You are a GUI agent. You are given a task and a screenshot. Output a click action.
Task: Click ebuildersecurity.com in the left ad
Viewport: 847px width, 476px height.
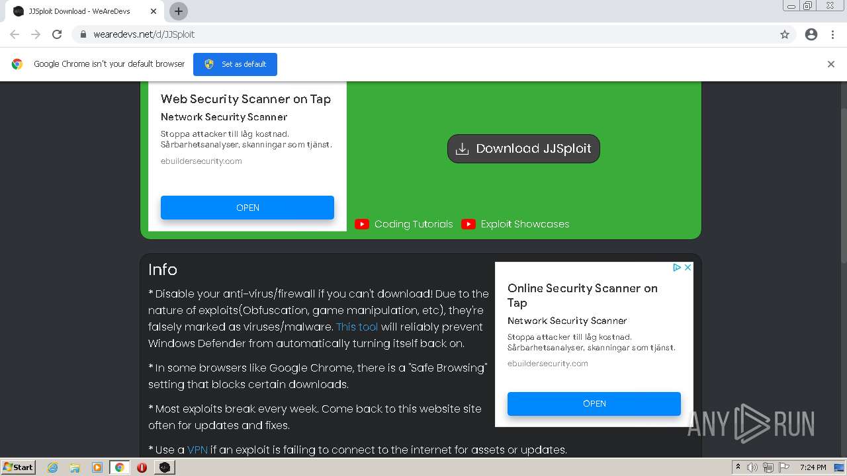coord(201,161)
